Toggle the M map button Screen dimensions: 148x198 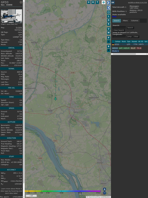[x=109, y=33]
